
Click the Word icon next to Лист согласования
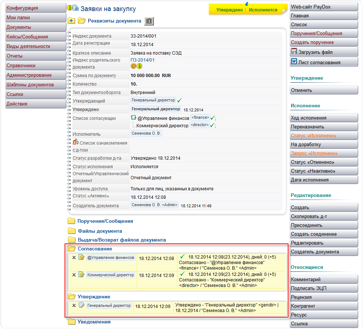tap(294, 62)
